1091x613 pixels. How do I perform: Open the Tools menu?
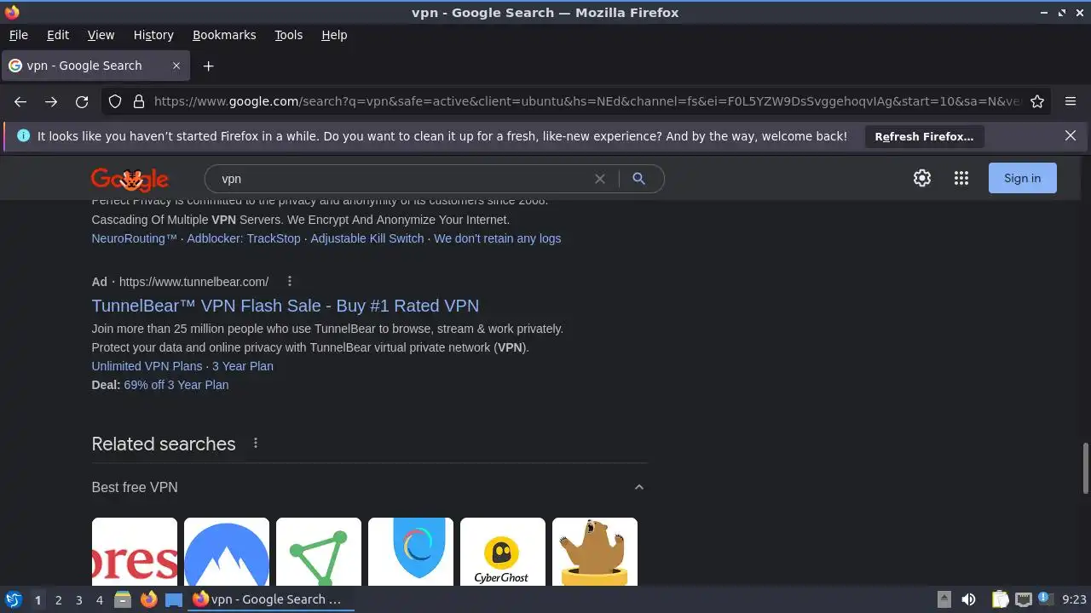point(289,35)
